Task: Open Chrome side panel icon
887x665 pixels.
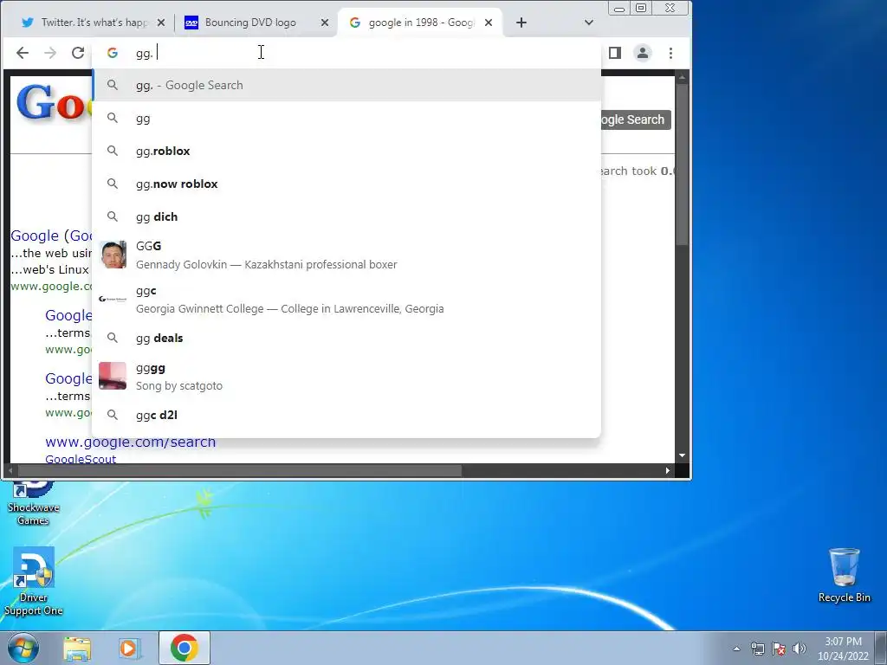Action: tap(615, 53)
